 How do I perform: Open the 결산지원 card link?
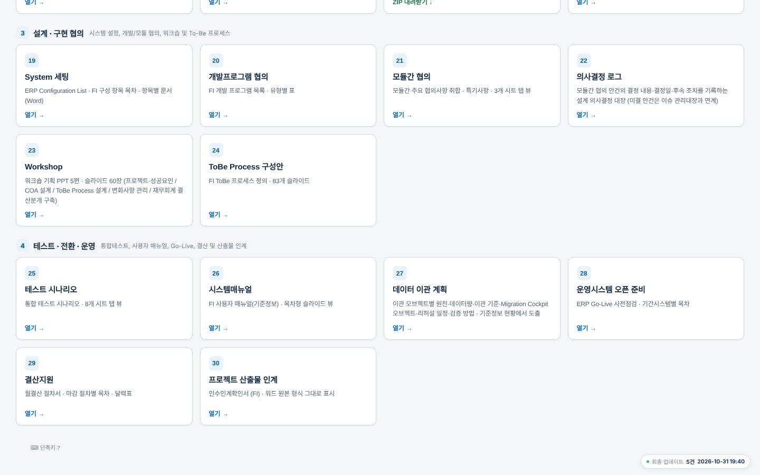[x=34, y=414]
